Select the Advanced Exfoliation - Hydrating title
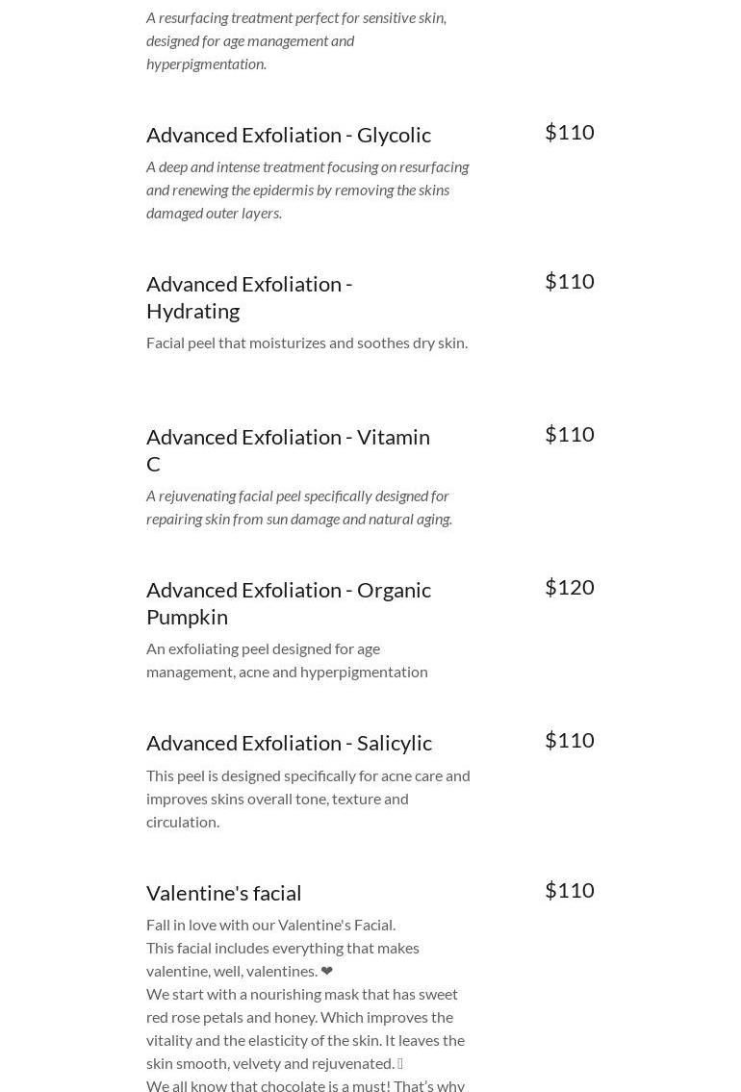Image resolution: width=741 pixels, height=1092 pixels. click(249, 296)
